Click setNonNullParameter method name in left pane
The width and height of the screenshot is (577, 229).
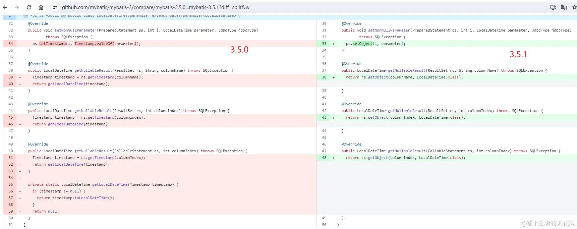(x=75, y=30)
